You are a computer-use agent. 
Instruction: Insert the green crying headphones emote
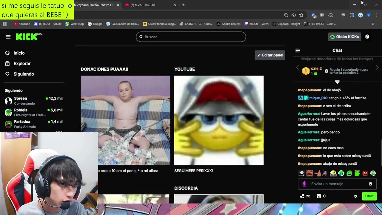341,173
